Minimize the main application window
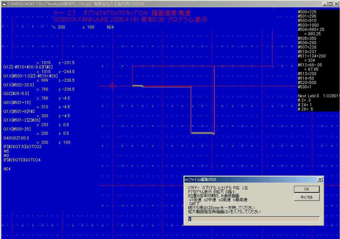The width and height of the screenshot is (340, 239). [x=324, y=4]
